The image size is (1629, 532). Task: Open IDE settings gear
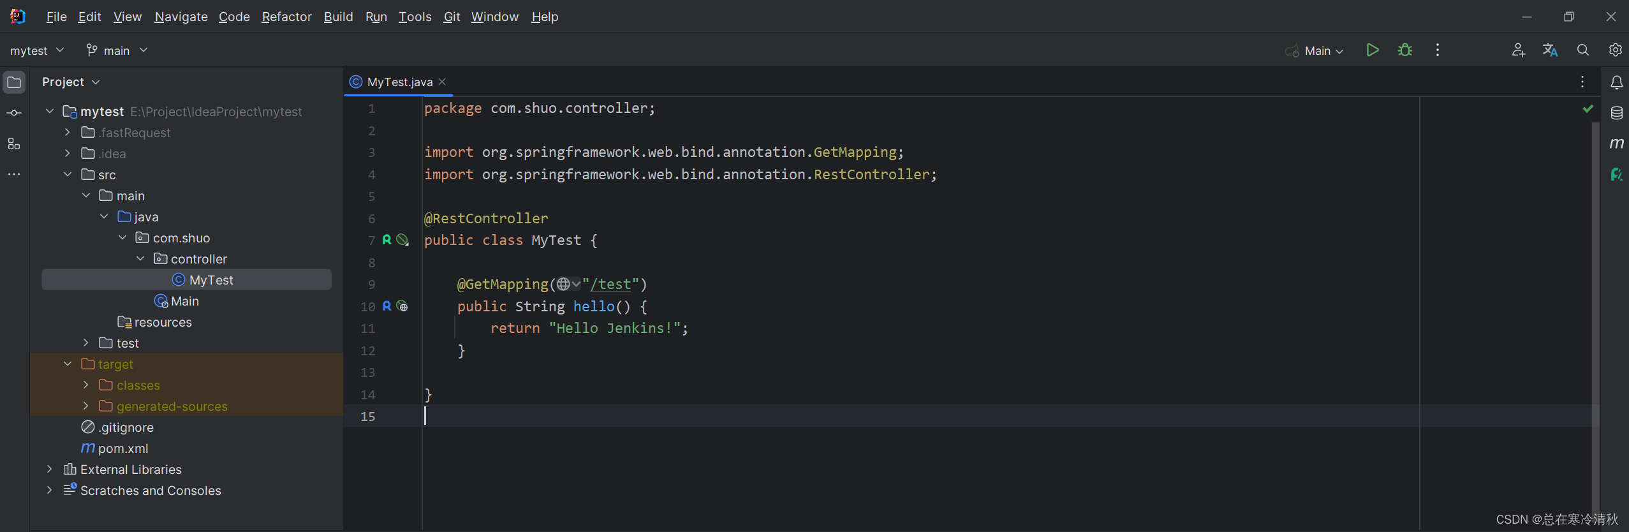(x=1616, y=50)
